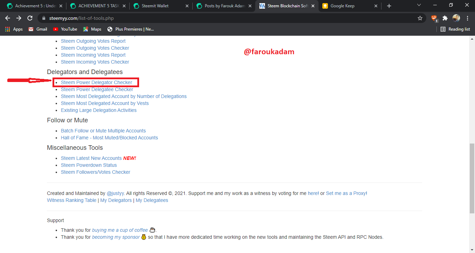The width and height of the screenshot is (475, 253).
Task: Go forward to the next page
Action: [x=19, y=18]
